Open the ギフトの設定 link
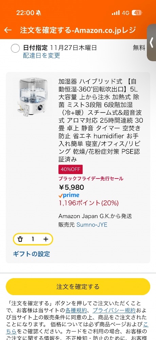Screen dimensions: 156x340 pyautogui.click(x=31, y=254)
